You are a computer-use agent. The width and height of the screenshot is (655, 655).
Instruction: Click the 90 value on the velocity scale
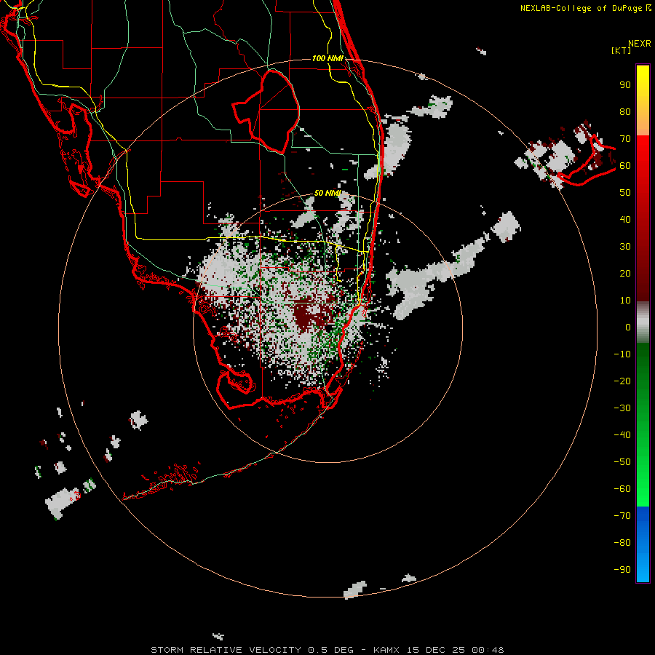625,85
